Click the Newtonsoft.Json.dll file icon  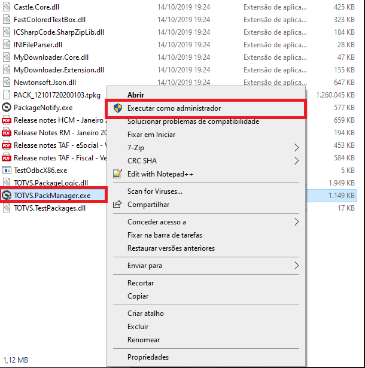tap(7, 83)
